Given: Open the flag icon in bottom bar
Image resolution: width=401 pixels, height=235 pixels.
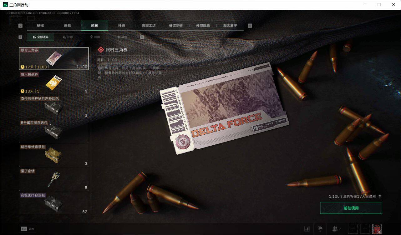Looking at the screenshot, I should coord(320,229).
